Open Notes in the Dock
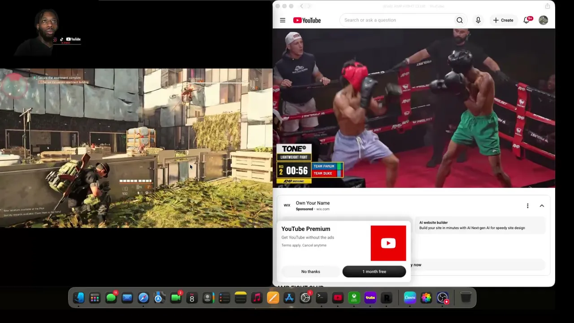This screenshot has width=574, height=323. 240,297
